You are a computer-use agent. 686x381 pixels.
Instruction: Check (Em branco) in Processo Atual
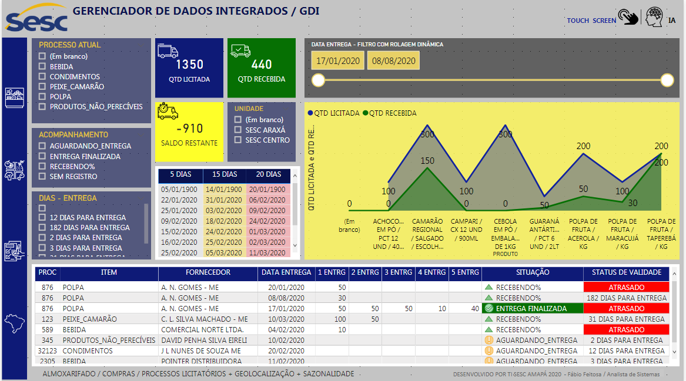pos(42,56)
